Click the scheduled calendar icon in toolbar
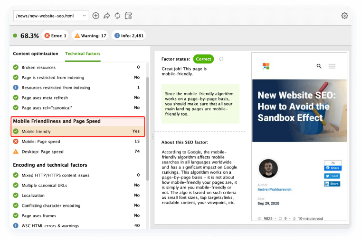The height and width of the screenshot is (241, 361). [128, 16]
